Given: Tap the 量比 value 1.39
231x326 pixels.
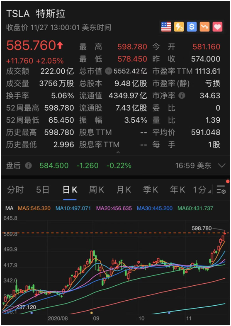Looking at the screenshot, I should tap(212, 120).
